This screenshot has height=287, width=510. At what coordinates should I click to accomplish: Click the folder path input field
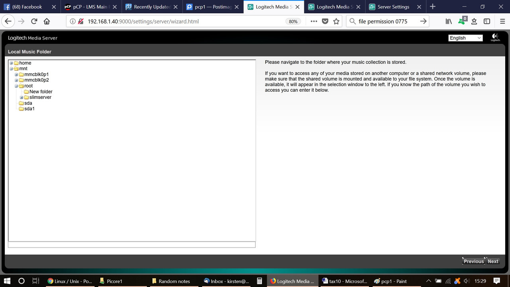point(132,244)
